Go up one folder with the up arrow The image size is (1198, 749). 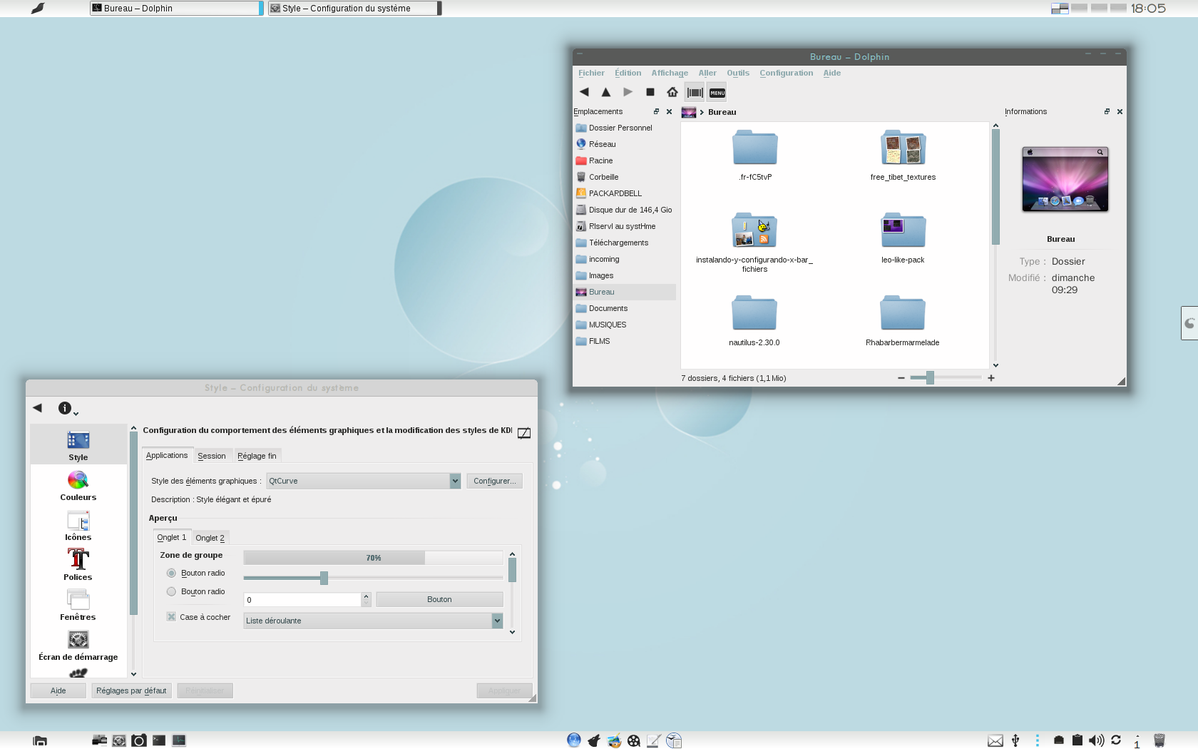605,92
